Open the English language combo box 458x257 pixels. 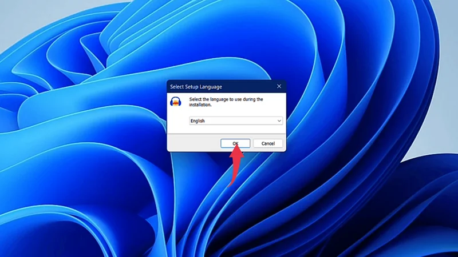pos(235,121)
